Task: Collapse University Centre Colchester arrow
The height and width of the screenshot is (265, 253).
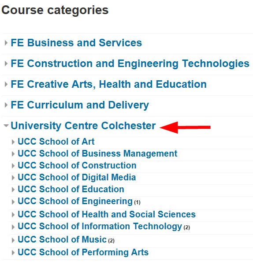Action: click(x=6, y=126)
